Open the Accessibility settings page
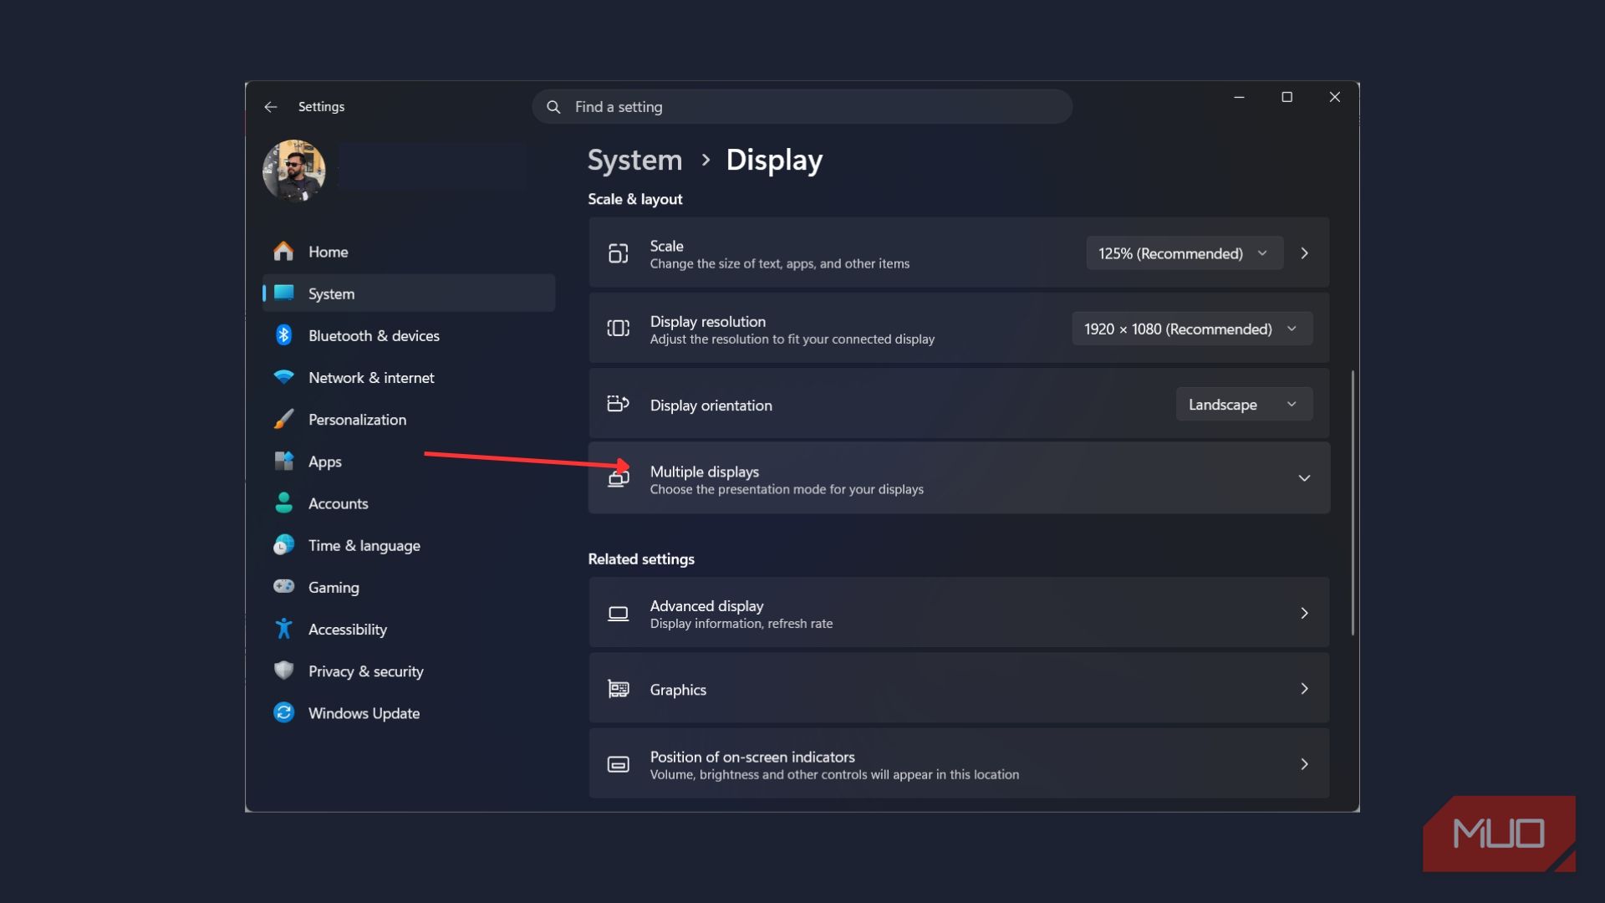 409,629
